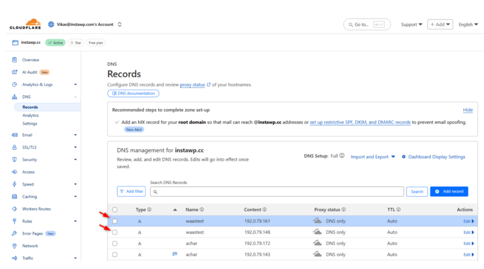Screen dimensions: 484x269
Task: Click the Add record button
Action: 449,191
